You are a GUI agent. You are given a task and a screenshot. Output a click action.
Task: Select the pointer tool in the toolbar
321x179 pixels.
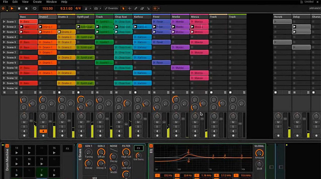123,8
